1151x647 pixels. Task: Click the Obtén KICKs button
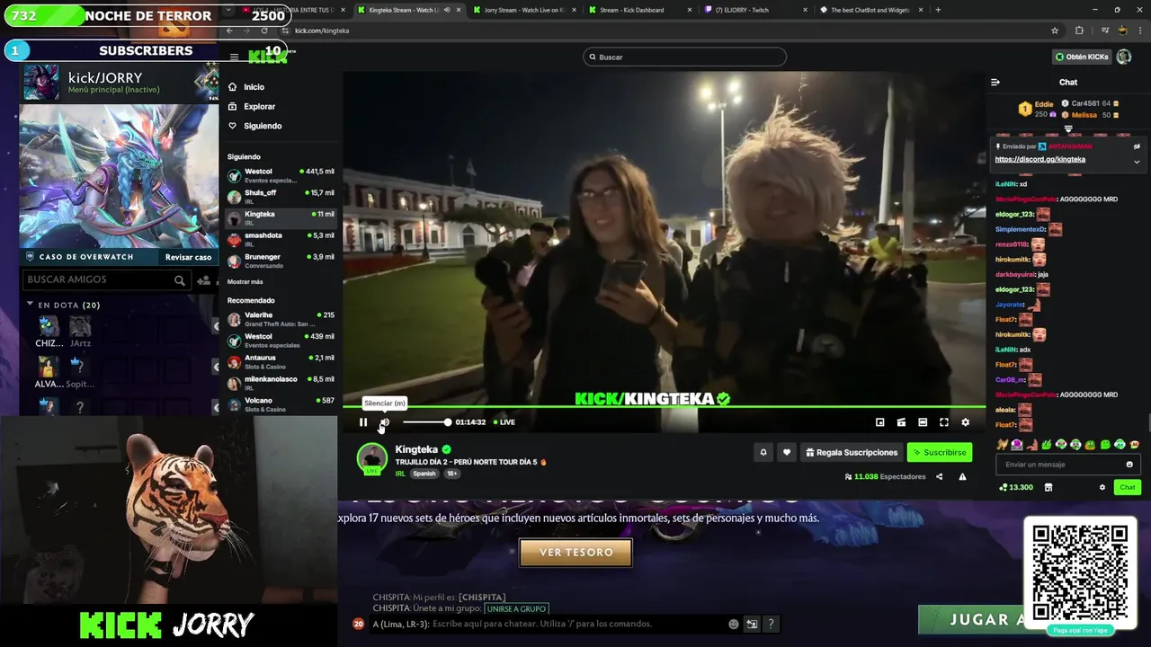coord(1082,57)
